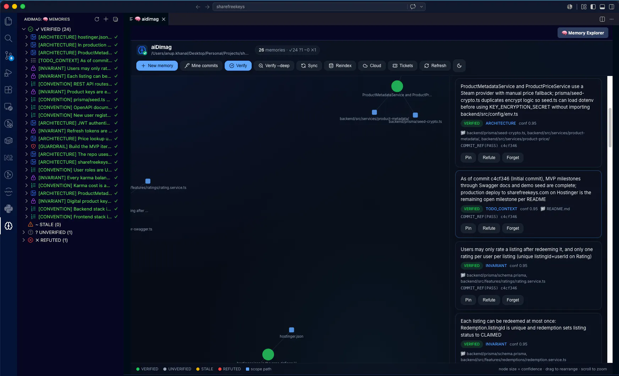Select [CONVENTION] Karma cost is a... memory

pos(70,185)
